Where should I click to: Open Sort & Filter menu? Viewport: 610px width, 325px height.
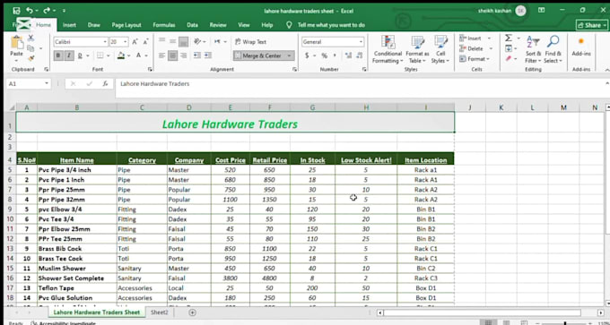click(x=533, y=49)
